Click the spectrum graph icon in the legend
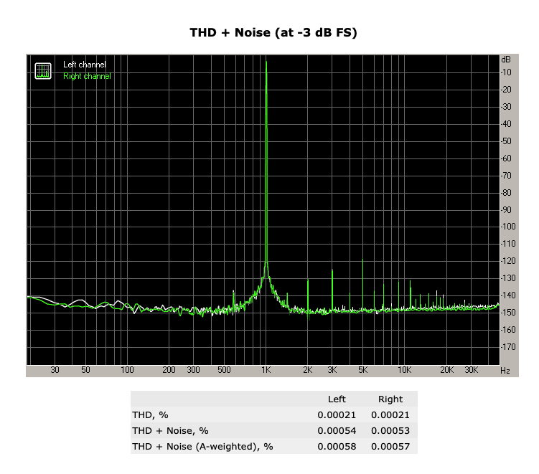This screenshot has width=539, height=474. [x=43, y=71]
